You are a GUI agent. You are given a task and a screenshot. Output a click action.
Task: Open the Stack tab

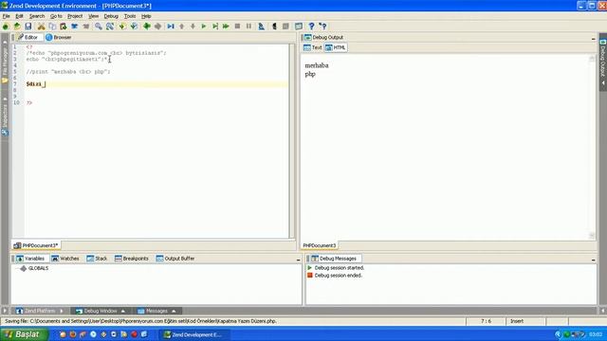[97, 259]
